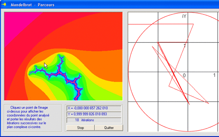Click the 'iY' axis label
The width and height of the screenshot is (219, 137).
click(x=184, y=16)
